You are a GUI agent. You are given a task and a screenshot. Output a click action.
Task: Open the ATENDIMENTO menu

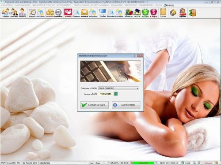(x=64, y=5)
